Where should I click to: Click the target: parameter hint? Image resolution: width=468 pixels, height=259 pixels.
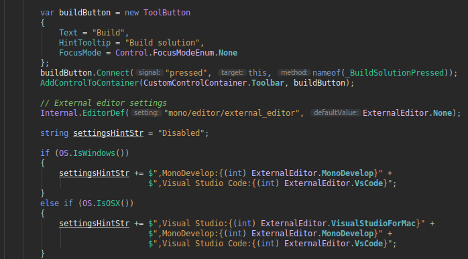pyautogui.click(x=232, y=73)
